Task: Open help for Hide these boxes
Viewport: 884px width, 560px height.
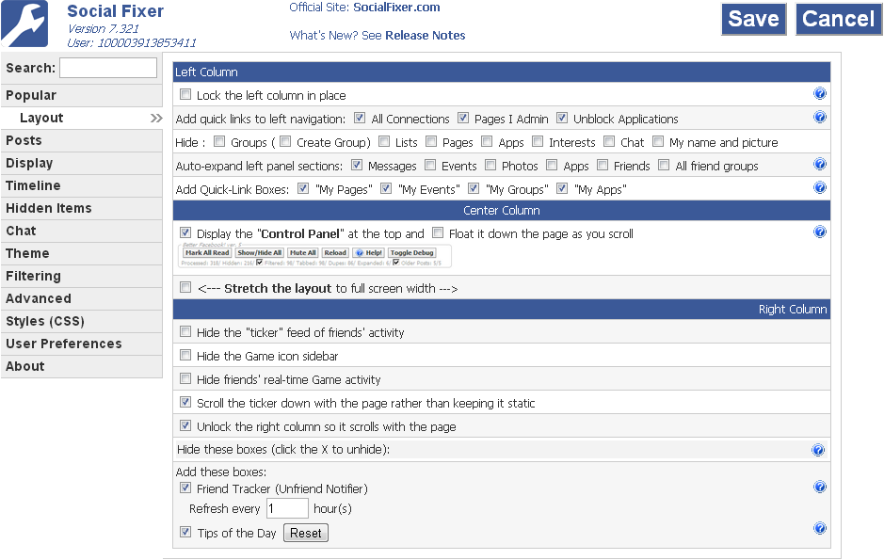Action: pos(818,450)
